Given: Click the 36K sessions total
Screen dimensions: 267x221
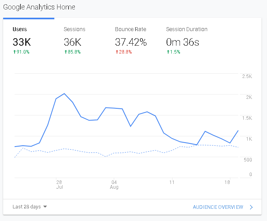Looking at the screenshot, I should click(72, 42).
